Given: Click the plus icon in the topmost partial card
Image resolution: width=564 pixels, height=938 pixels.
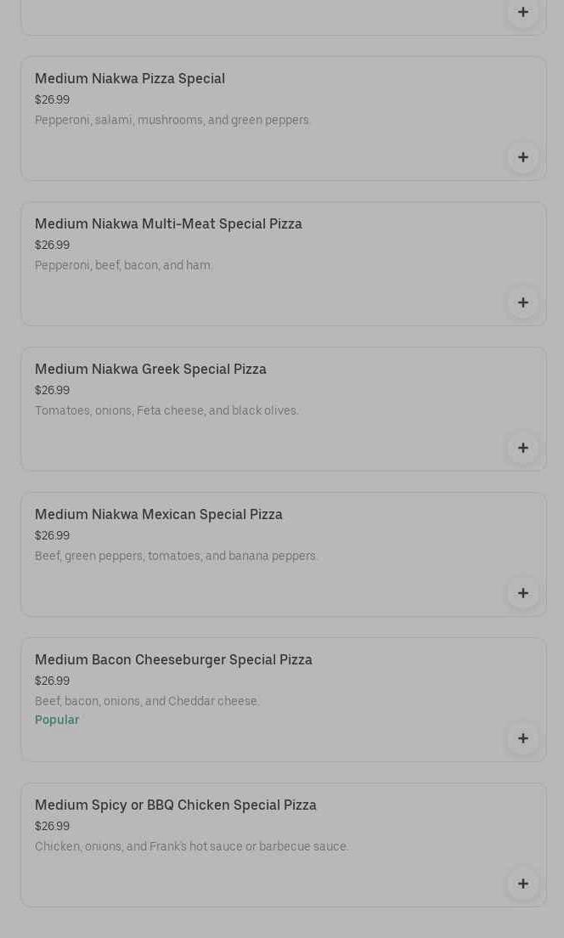Looking at the screenshot, I should click(522, 12).
